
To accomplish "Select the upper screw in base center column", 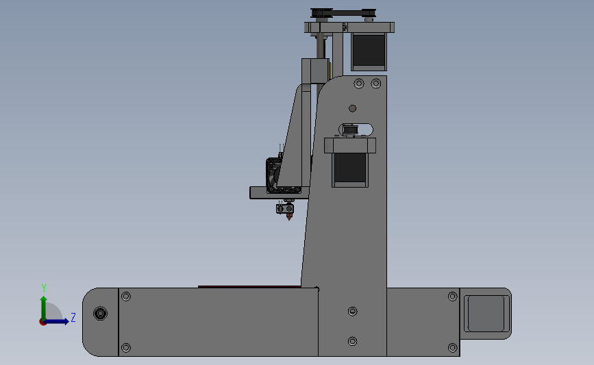I will [352, 311].
